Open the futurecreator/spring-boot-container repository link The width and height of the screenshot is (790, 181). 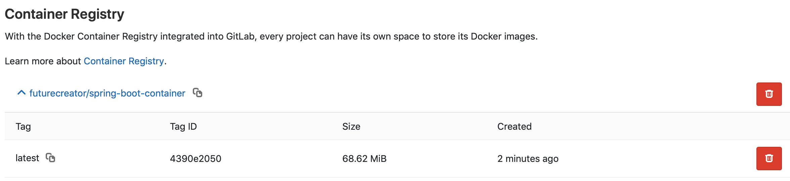coord(107,93)
